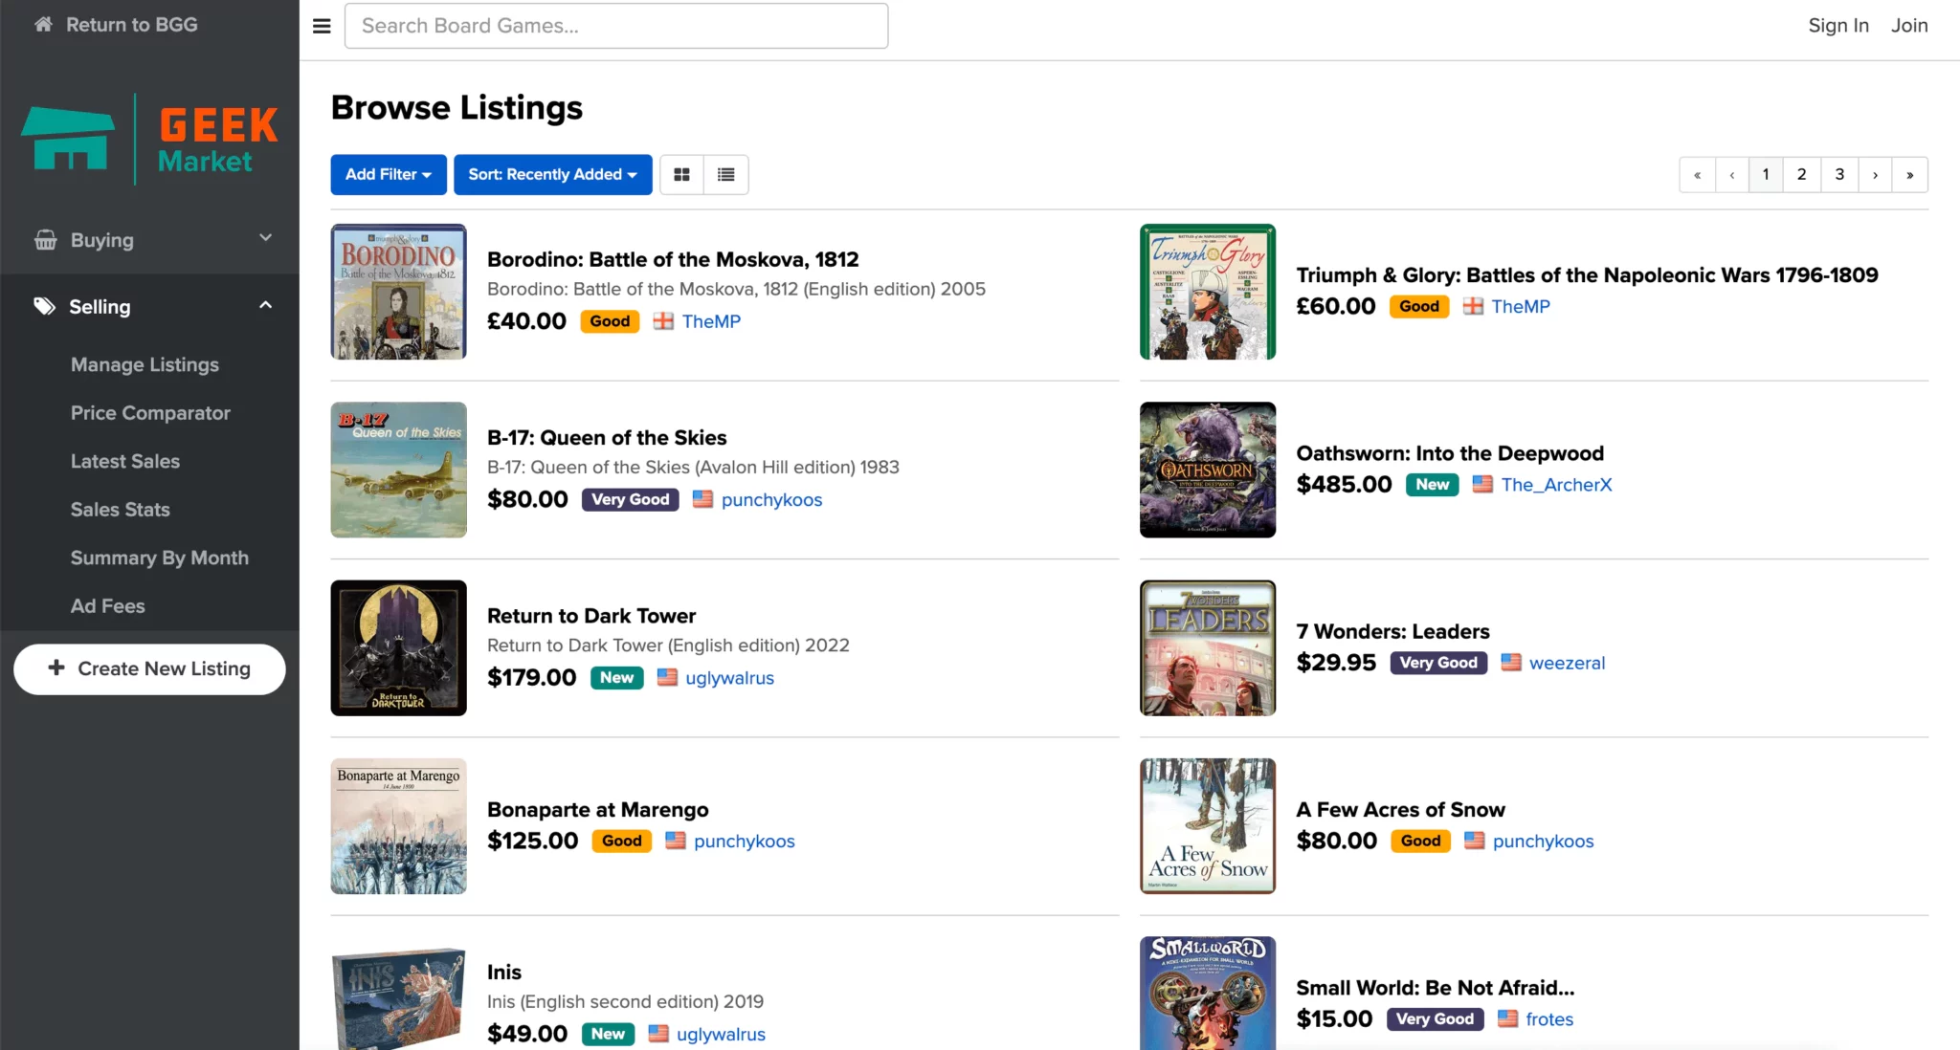Open the Borodino box cover thumbnail

pos(399,292)
